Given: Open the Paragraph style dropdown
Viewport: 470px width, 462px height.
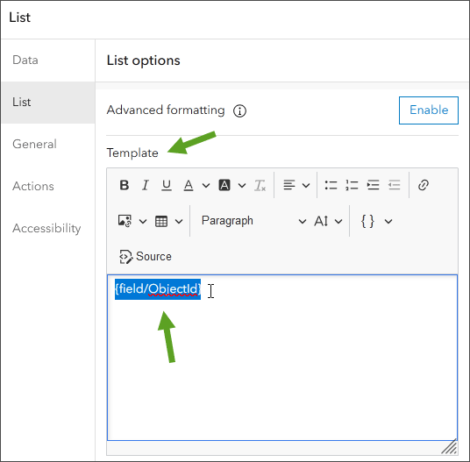Looking at the screenshot, I should coord(254,221).
